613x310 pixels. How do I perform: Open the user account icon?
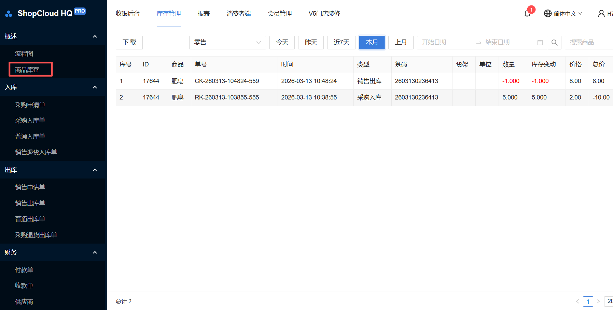(601, 14)
